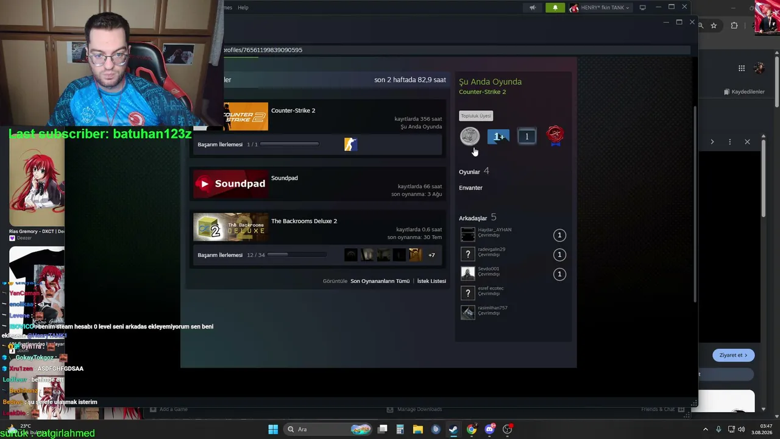Open Steam from the Windows taskbar
The image size is (780, 439).
pyautogui.click(x=453, y=429)
